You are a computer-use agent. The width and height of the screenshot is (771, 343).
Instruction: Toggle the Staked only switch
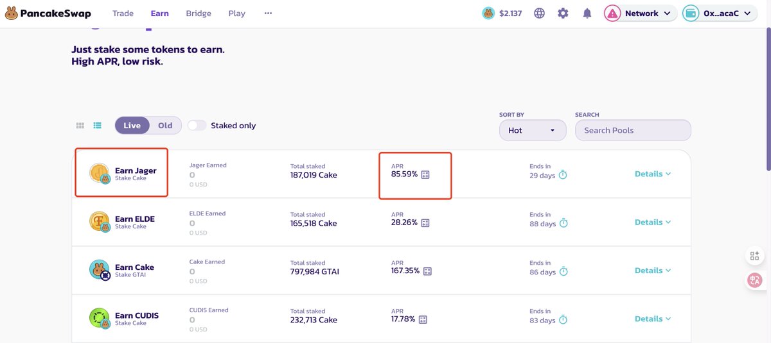click(197, 126)
